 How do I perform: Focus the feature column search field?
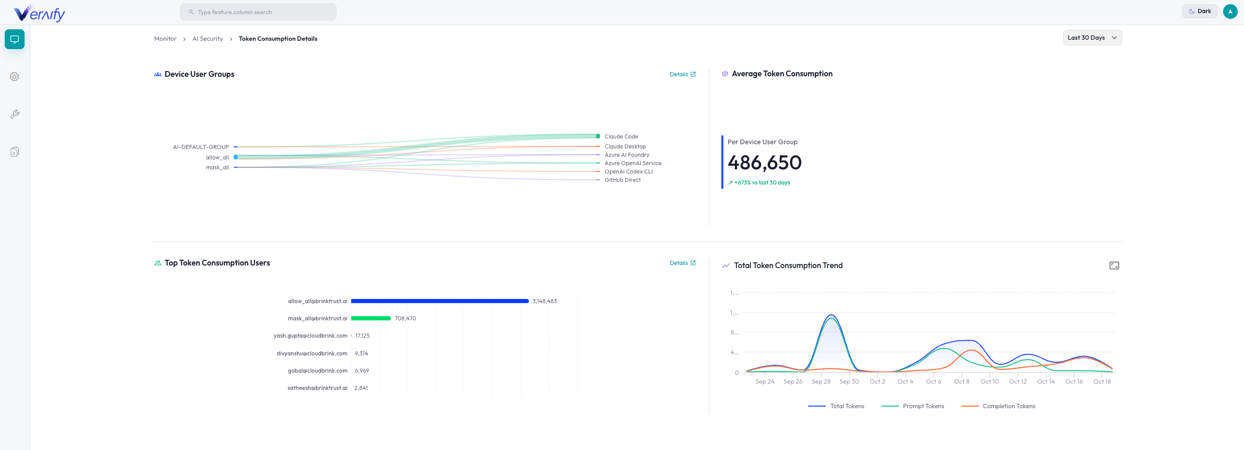258,12
